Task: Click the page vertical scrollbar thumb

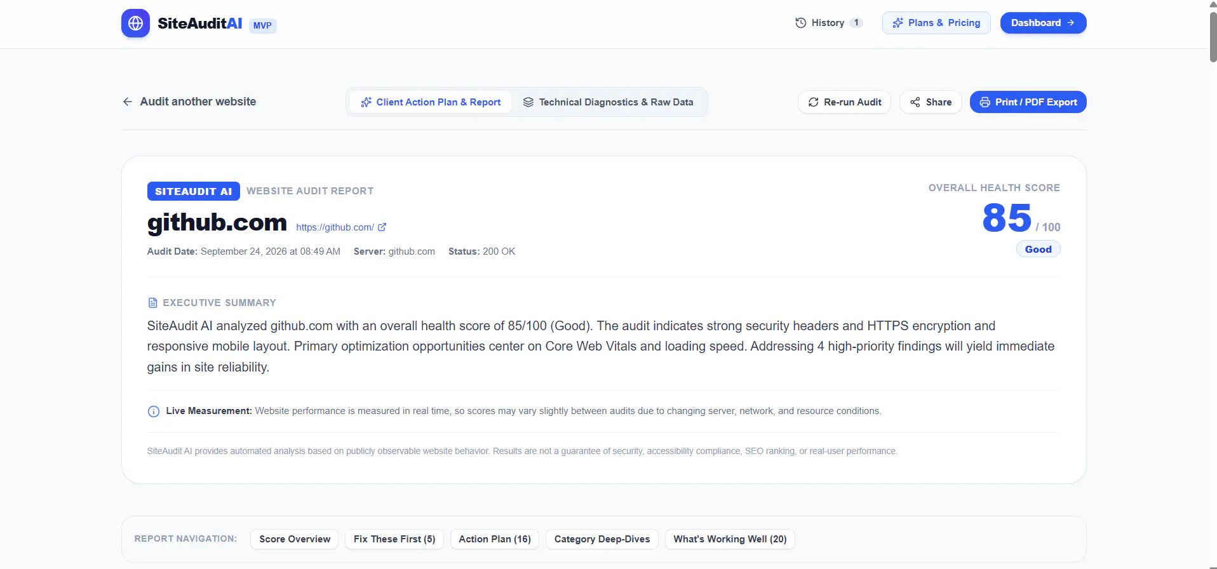Action: point(1213,37)
